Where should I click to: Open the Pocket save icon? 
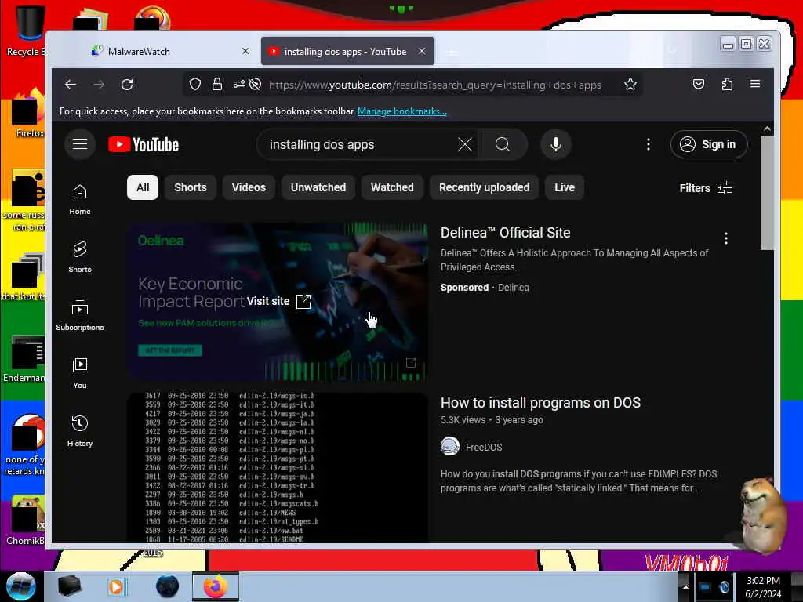click(699, 84)
